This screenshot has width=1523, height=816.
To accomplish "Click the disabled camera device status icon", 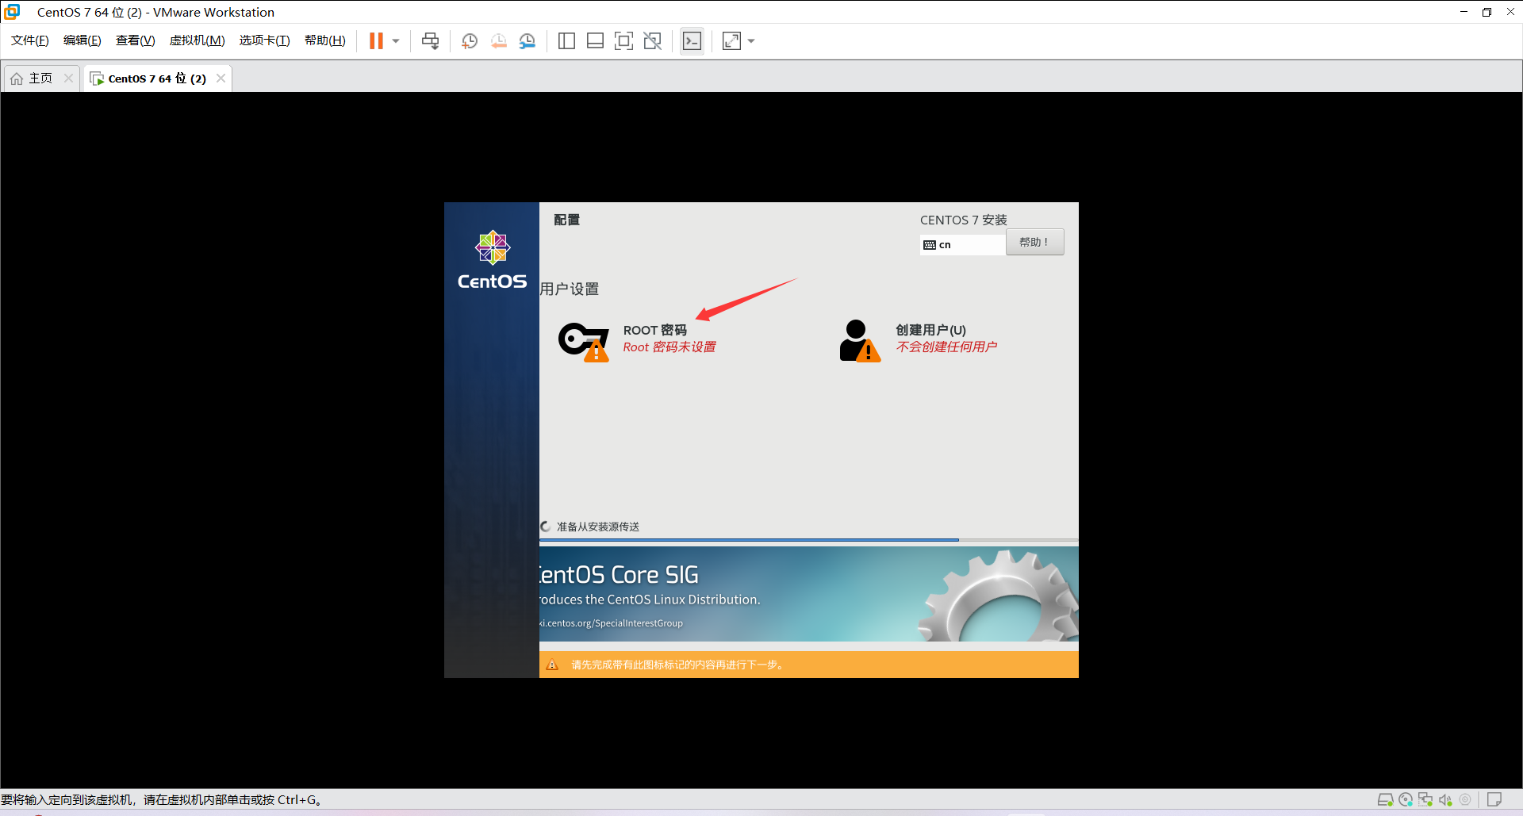I will [1465, 800].
